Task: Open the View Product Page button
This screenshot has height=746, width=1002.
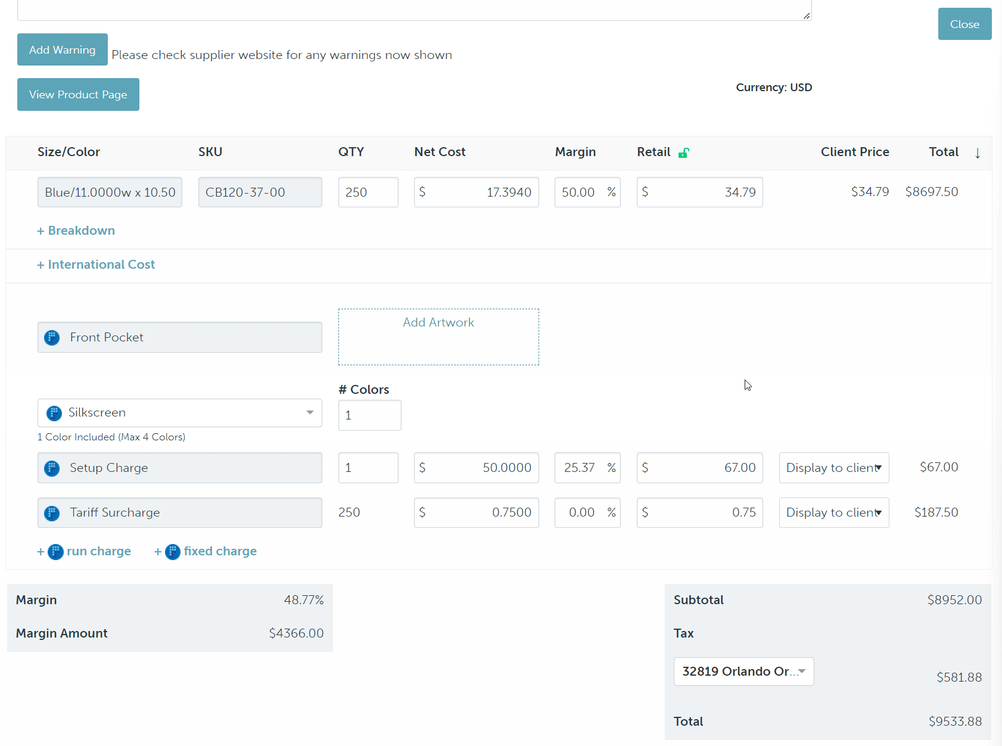Action: pos(78,95)
